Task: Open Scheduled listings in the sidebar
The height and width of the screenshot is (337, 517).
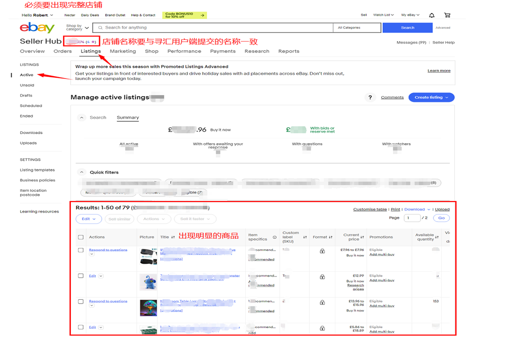Action: [x=31, y=106]
